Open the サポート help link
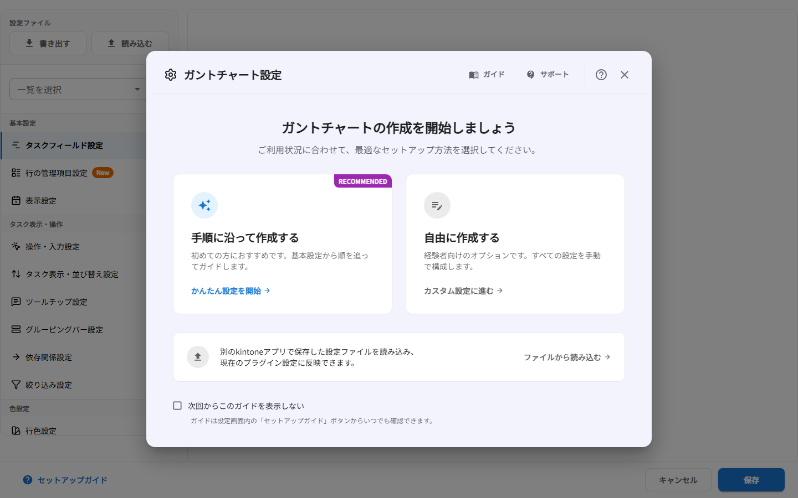The width and height of the screenshot is (798, 498). [548, 75]
